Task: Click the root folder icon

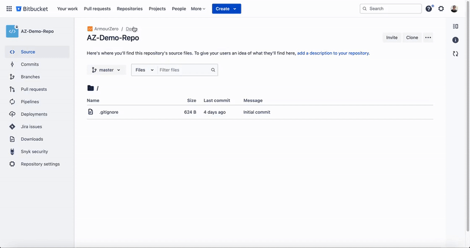Action: [90, 88]
